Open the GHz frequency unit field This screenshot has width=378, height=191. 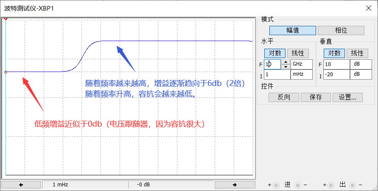(x=301, y=64)
